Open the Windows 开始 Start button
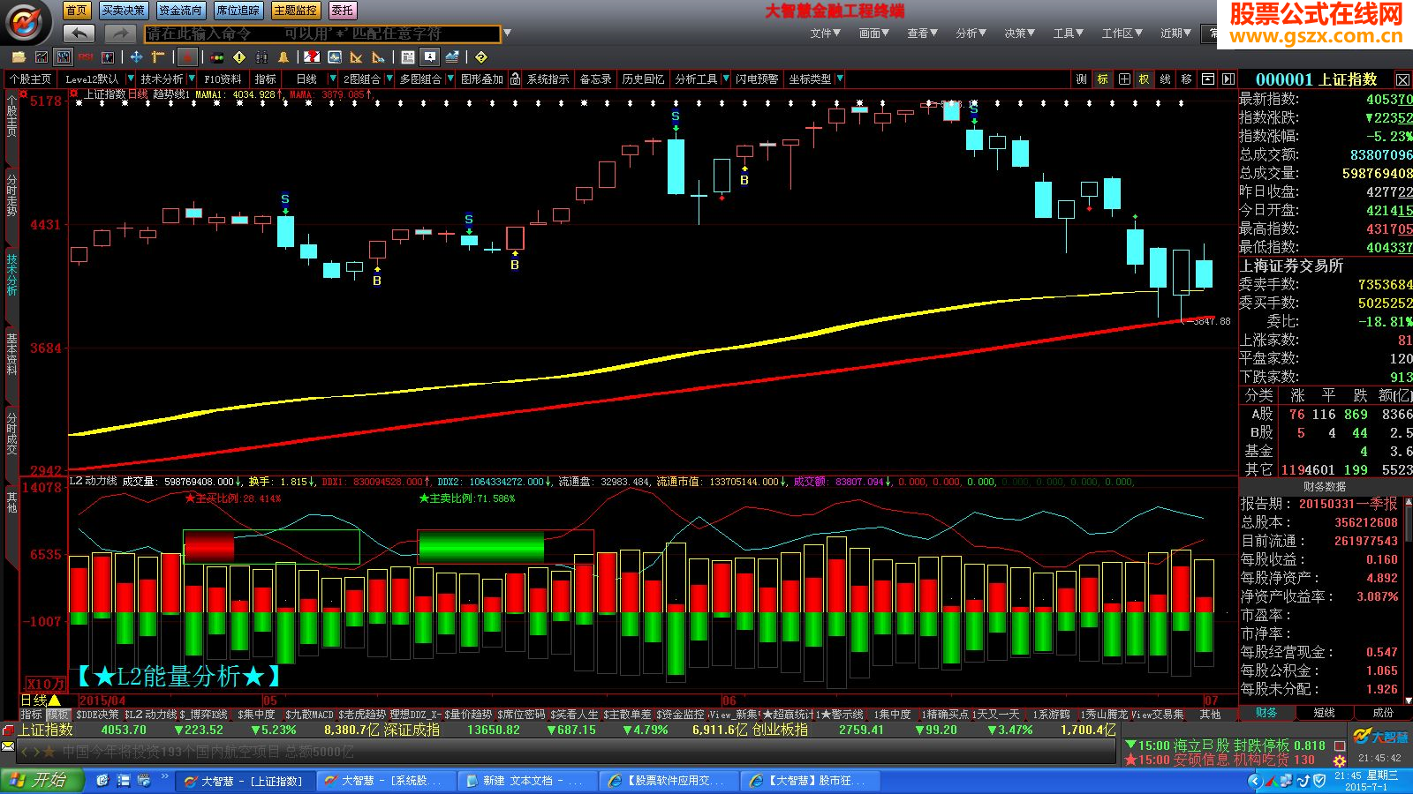This screenshot has height=794, width=1413. click(41, 781)
